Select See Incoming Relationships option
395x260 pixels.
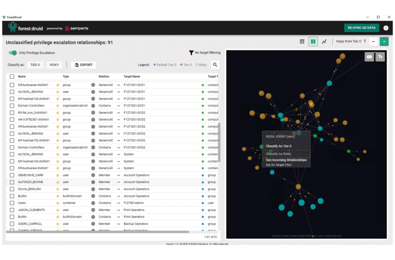pyautogui.click(x=286, y=160)
